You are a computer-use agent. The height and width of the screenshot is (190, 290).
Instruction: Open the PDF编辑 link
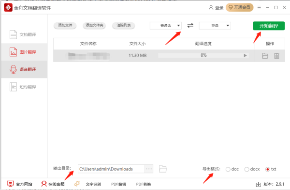point(118,184)
